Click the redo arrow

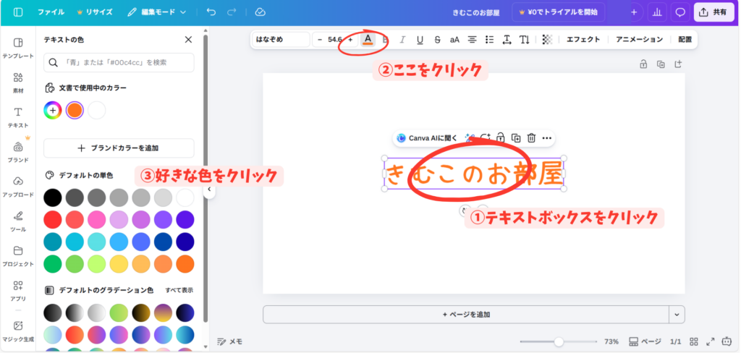[232, 12]
